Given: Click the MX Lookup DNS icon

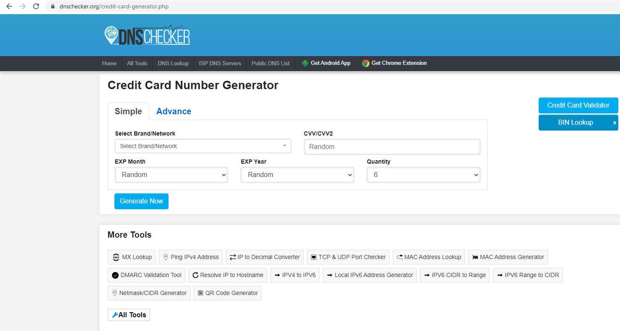Looking at the screenshot, I should tap(116, 257).
